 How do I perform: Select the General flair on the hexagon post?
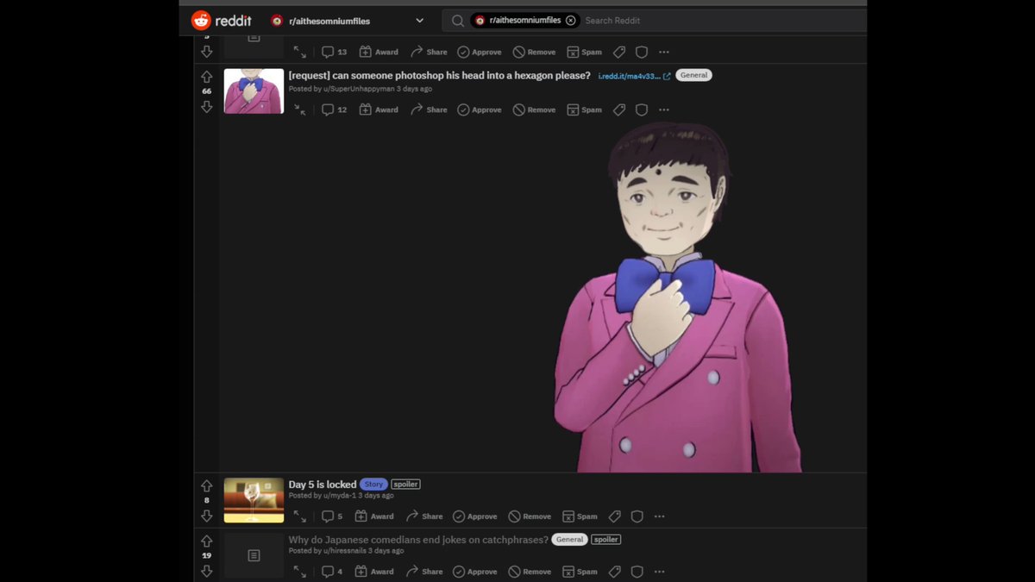(x=693, y=75)
